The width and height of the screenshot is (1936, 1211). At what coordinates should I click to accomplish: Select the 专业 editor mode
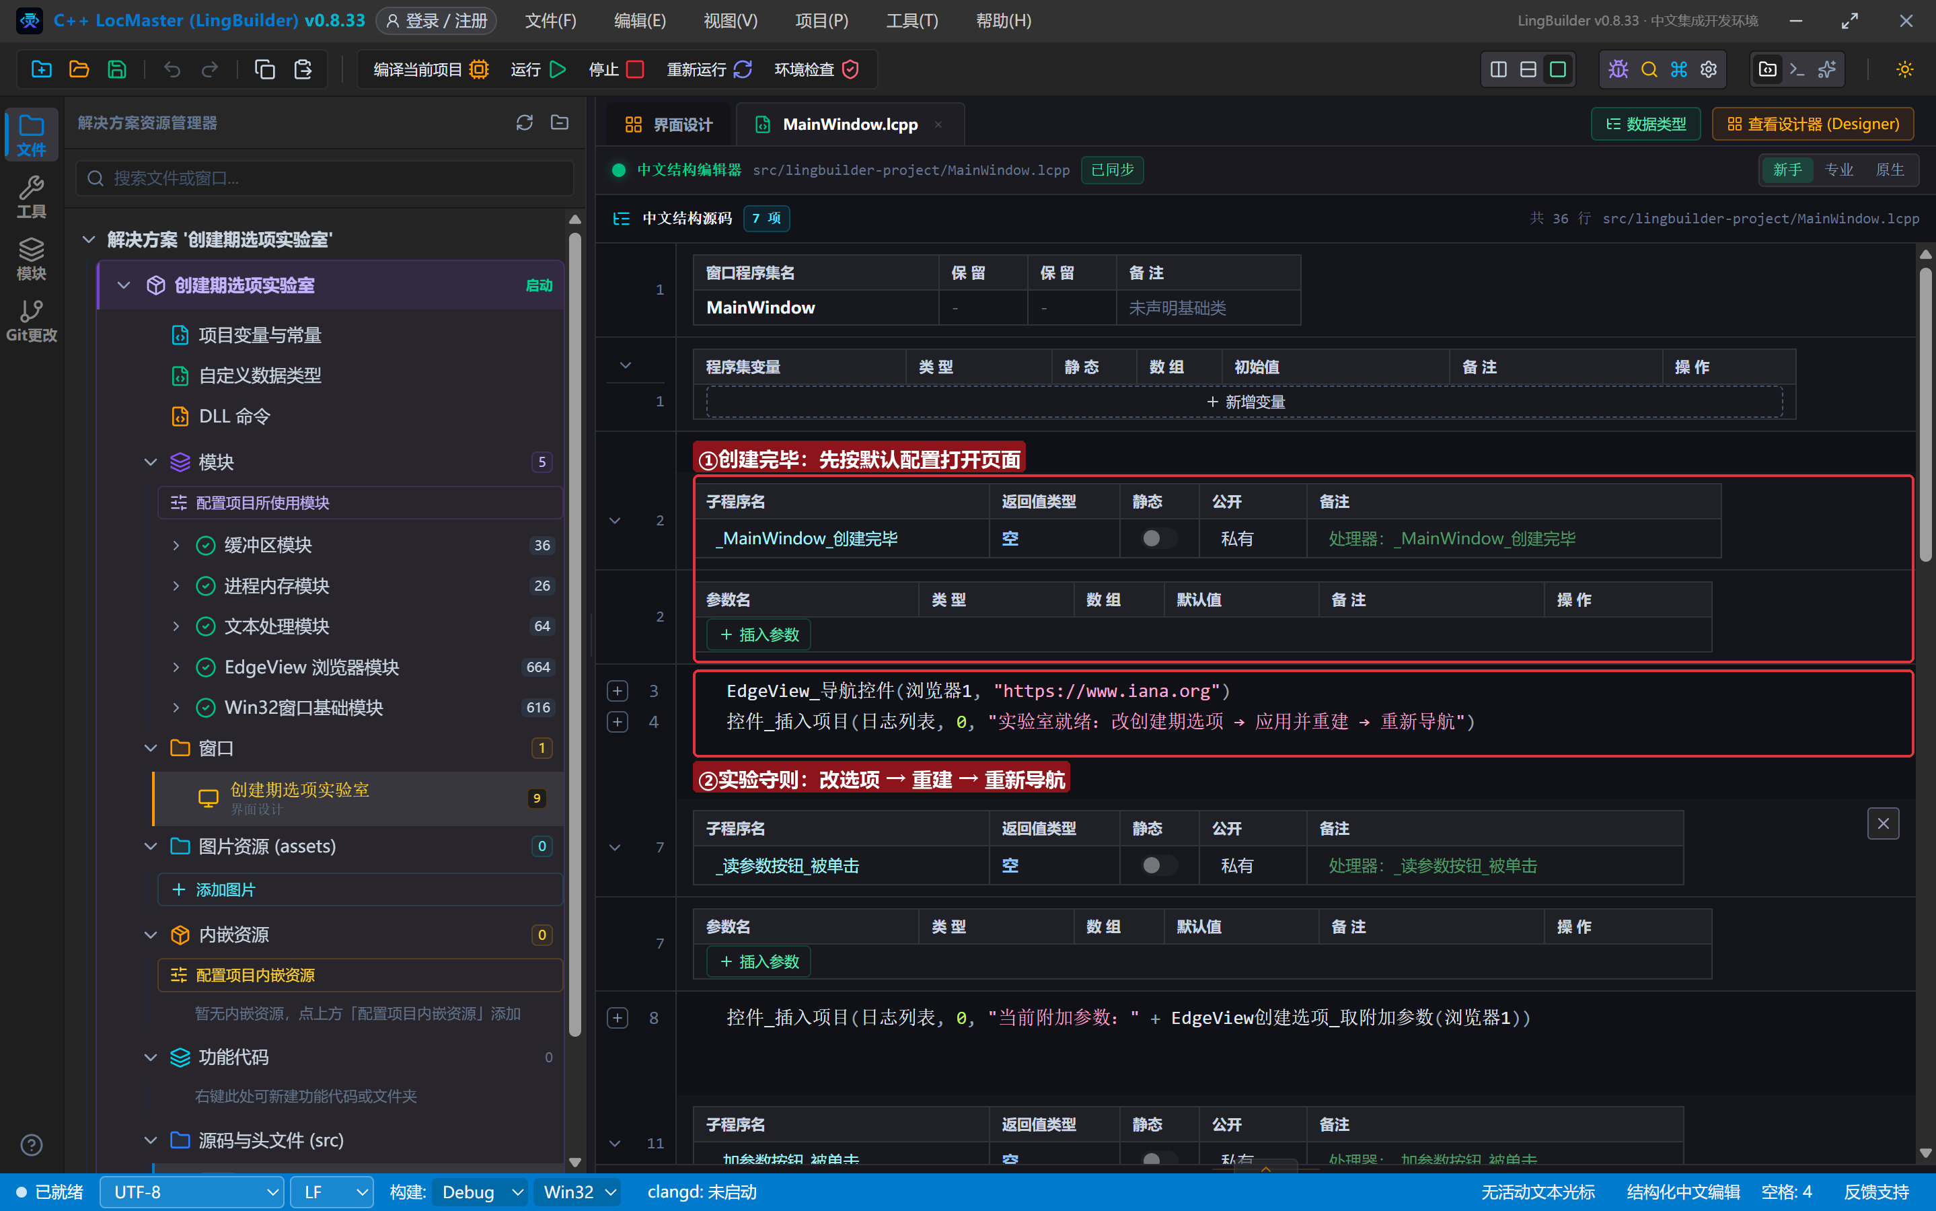coord(1838,170)
